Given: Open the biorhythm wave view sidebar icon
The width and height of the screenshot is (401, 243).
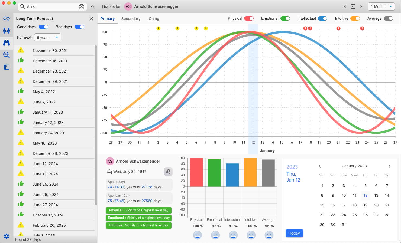Looking at the screenshot, I should coord(7,18).
